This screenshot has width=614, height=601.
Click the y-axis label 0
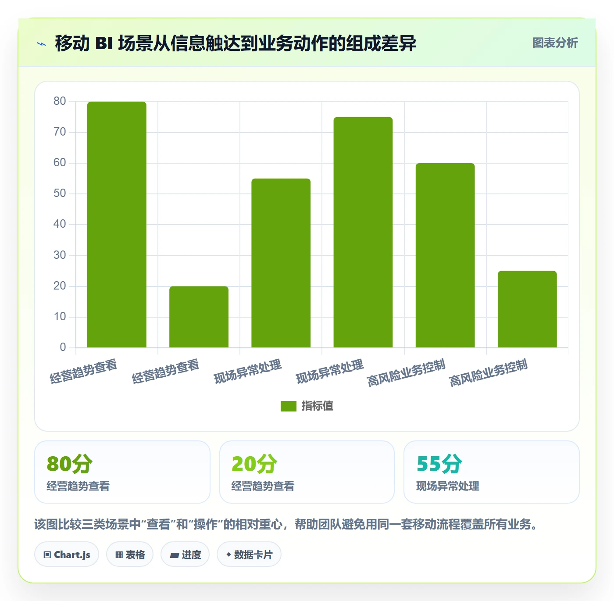coord(63,347)
